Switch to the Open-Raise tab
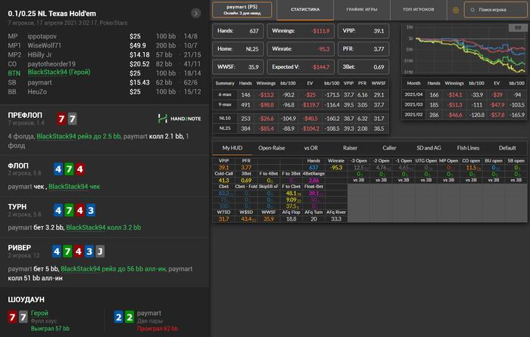 [x=271, y=148]
